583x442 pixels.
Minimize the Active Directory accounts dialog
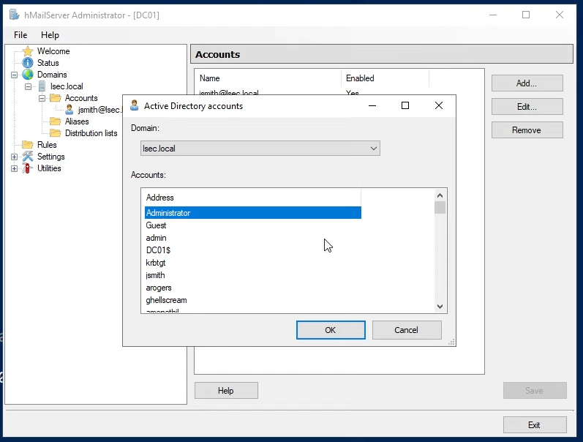(372, 105)
